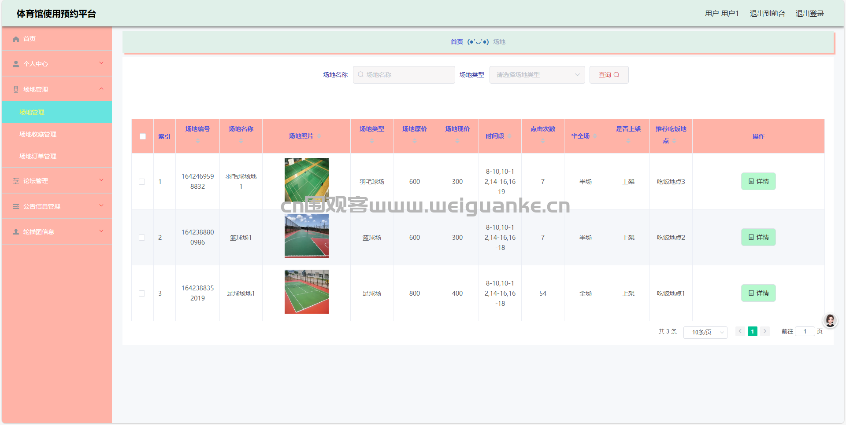
Task: Click sort arrows on 半全场 column
Action: coord(595,136)
